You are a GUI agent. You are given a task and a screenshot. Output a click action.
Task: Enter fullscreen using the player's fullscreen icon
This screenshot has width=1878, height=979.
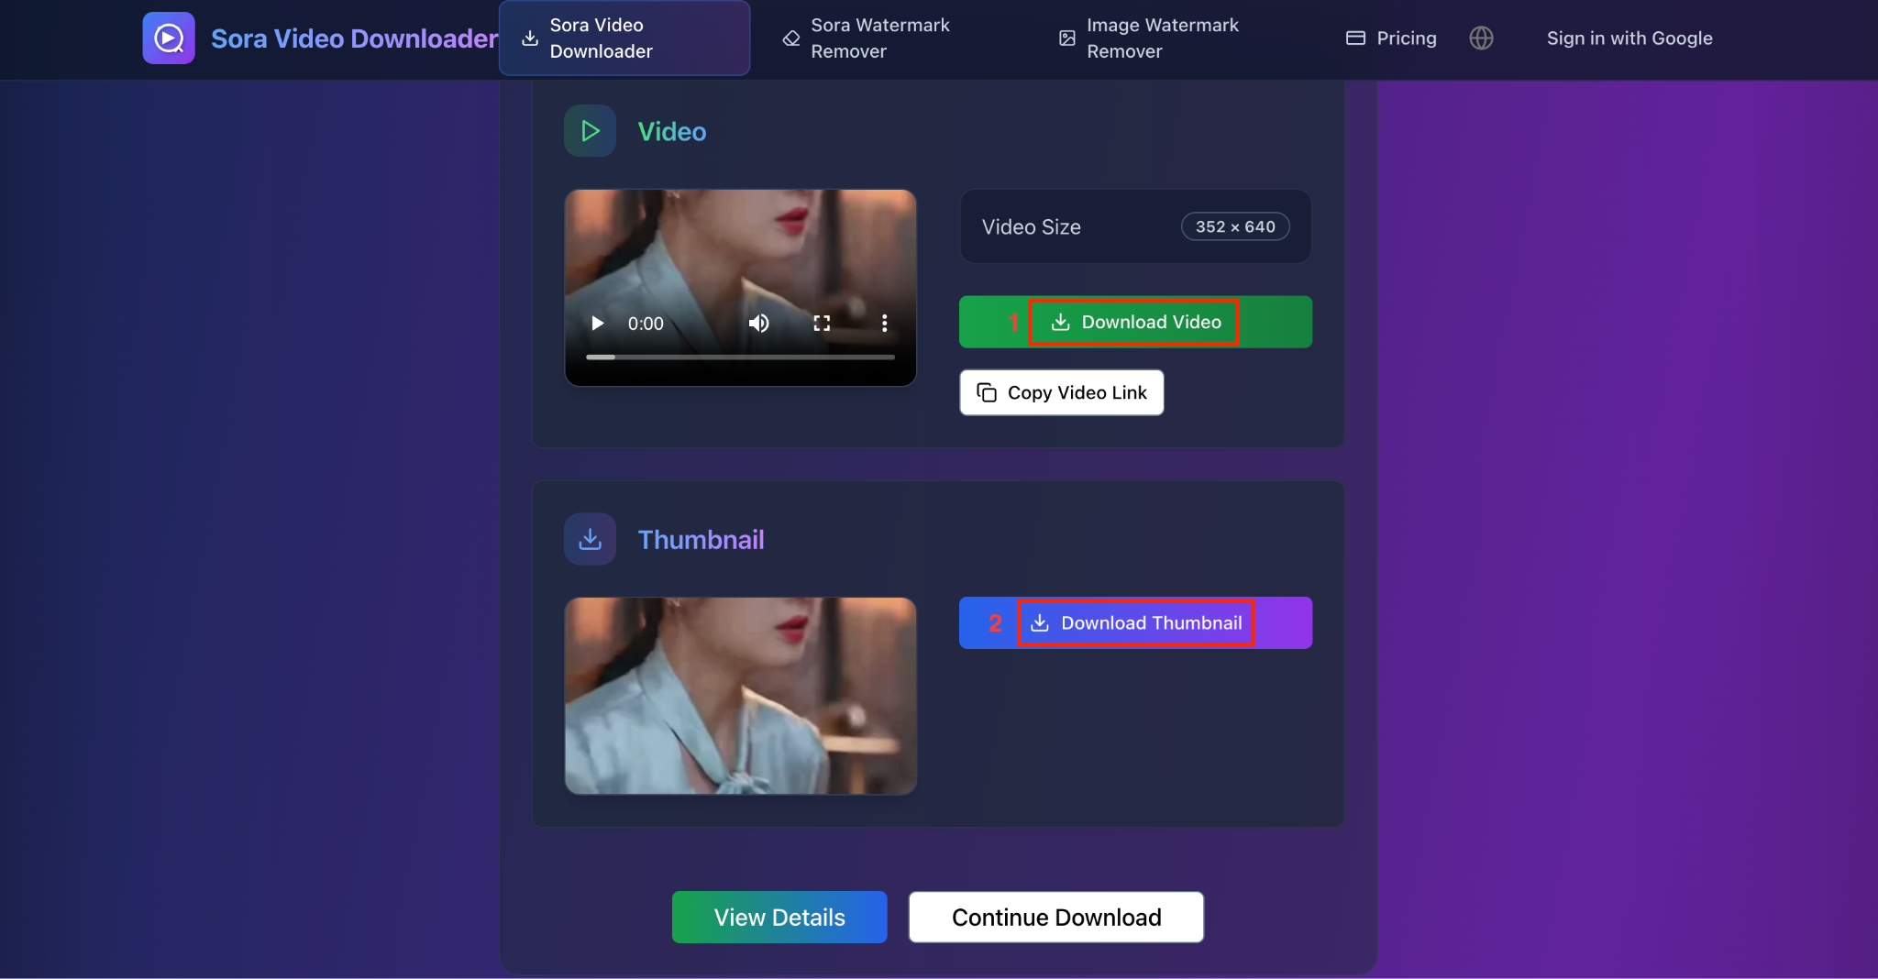tap(821, 323)
